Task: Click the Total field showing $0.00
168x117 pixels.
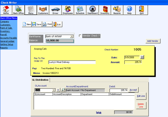Action: 124,112
